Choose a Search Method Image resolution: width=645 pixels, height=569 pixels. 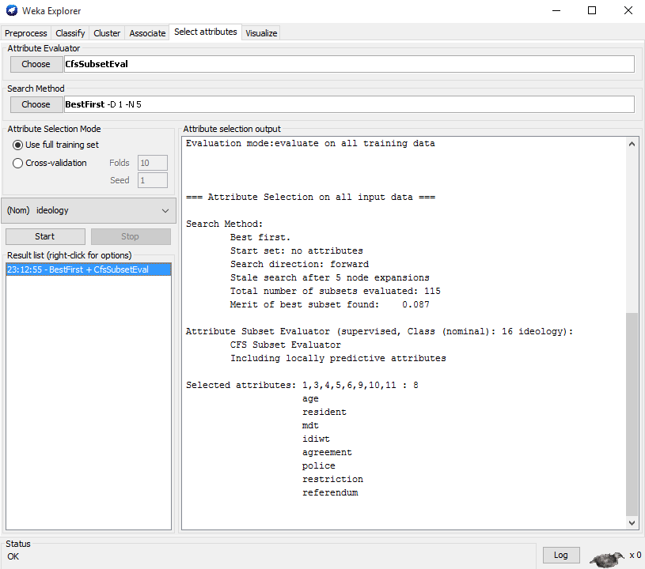(x=36, y=104)
